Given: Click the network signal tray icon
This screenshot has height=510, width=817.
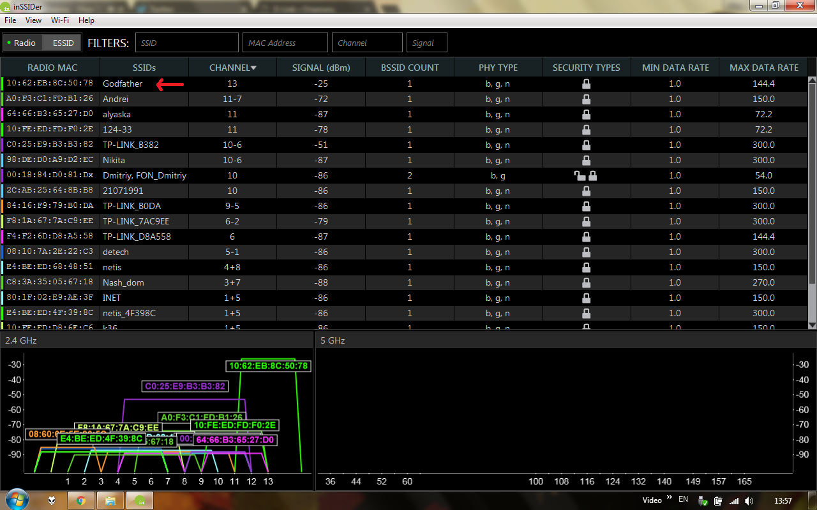Looking at the screenshot, I should pyautogui.click(x=734, y=501).
